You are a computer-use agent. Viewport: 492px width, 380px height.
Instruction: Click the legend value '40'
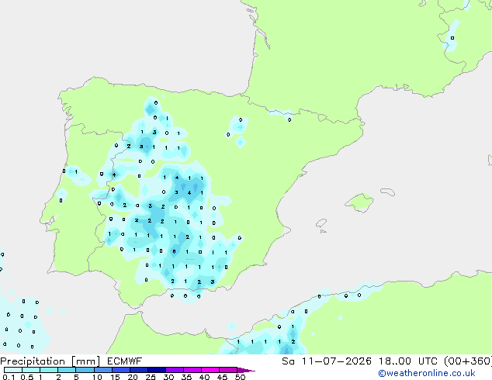(x=204, y=377)
